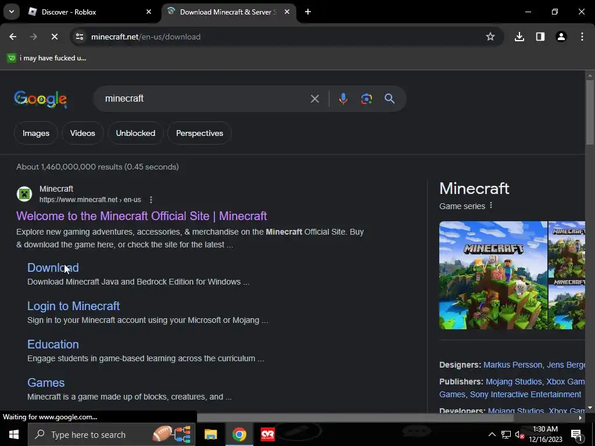Bookmark this page with the star
The height and width of the screenshot is (446, 595).
tap(490, 37)
